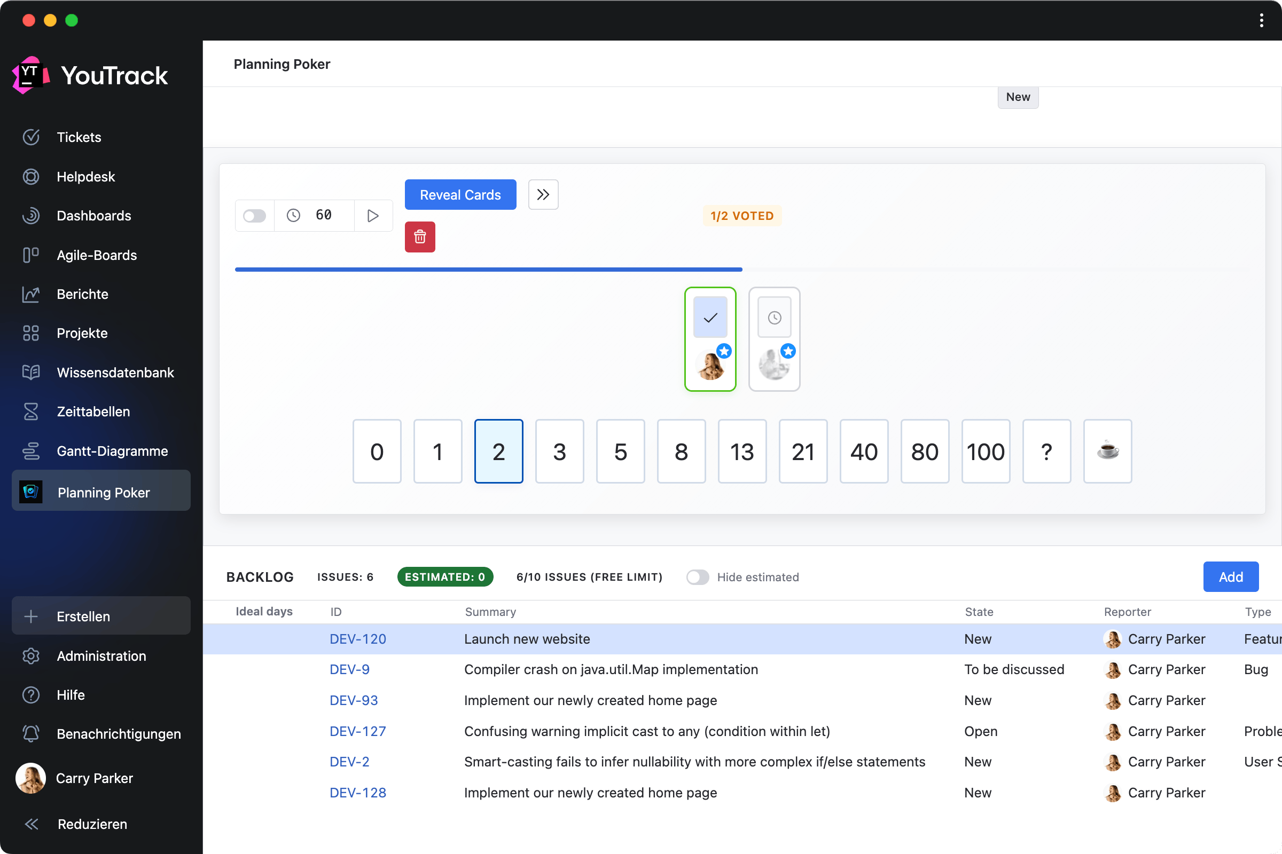This screenshot has width=1282, height=854.
Task: Open Agile-Boards in the sidebar
Action: [97, 255]
